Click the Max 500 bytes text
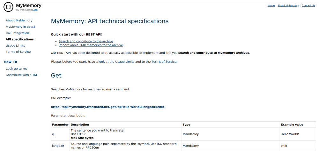The image size is (319, 151). (x=82, y=138)
